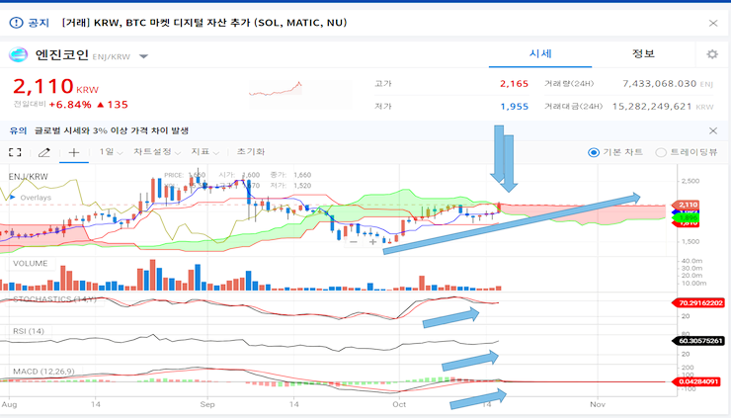This screenshot has width=731, height=418.
Task: Click the Oct label on time axis
Action: pos(399,404)
